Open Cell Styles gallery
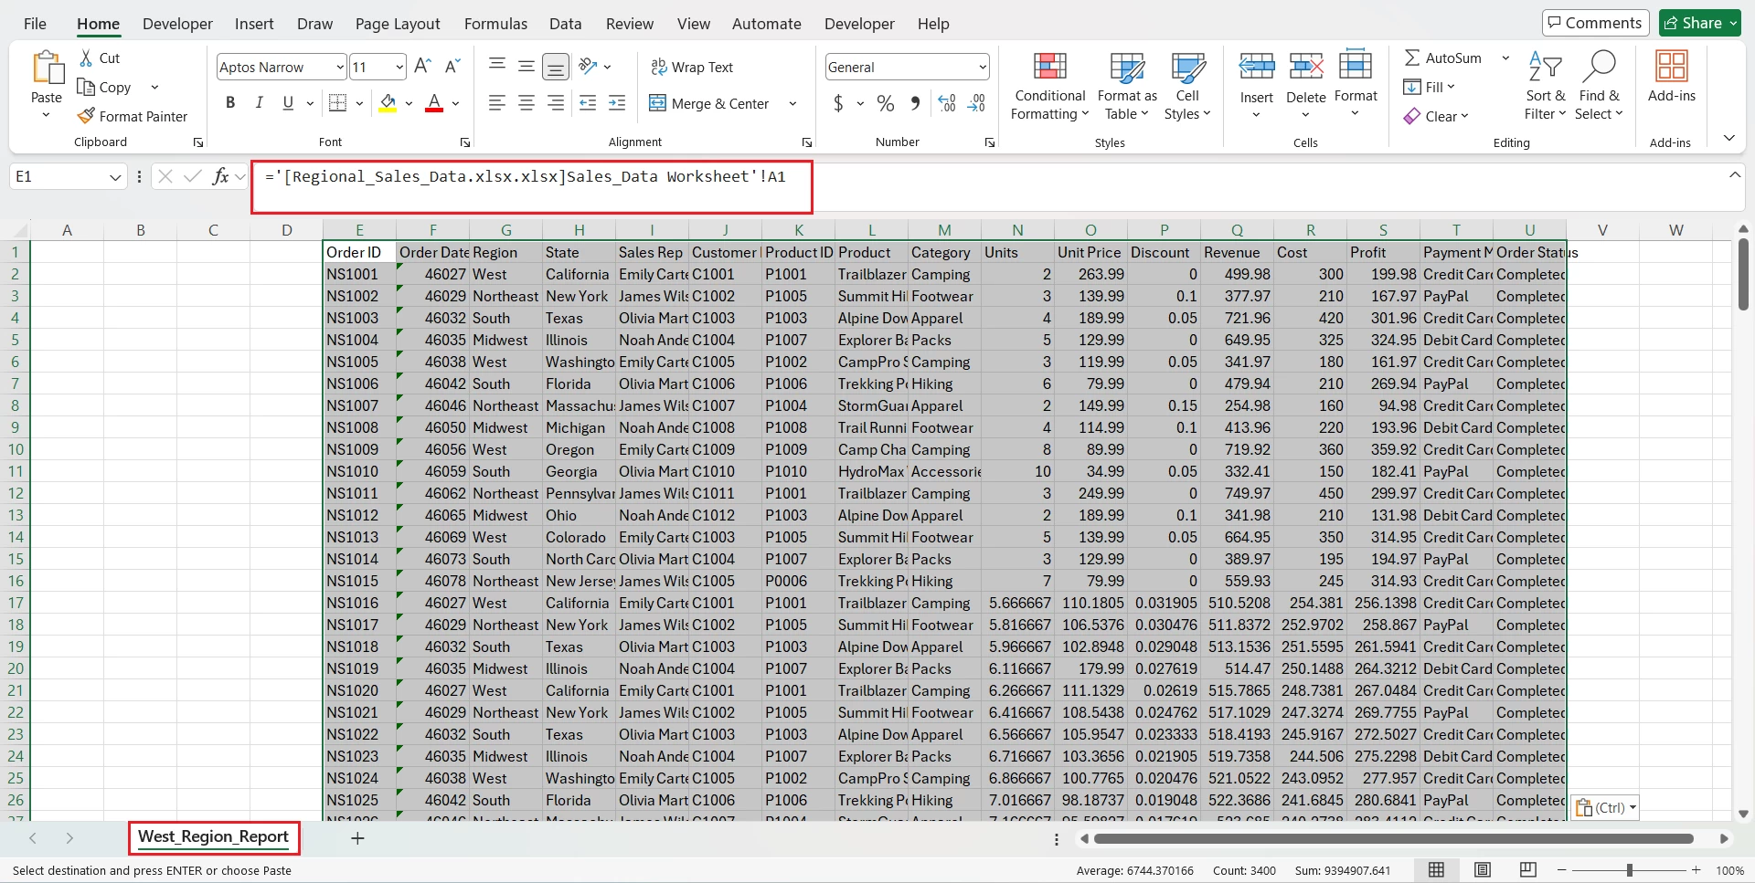Viewport: 1755px width, 883px height. (x=1187, y=87)
